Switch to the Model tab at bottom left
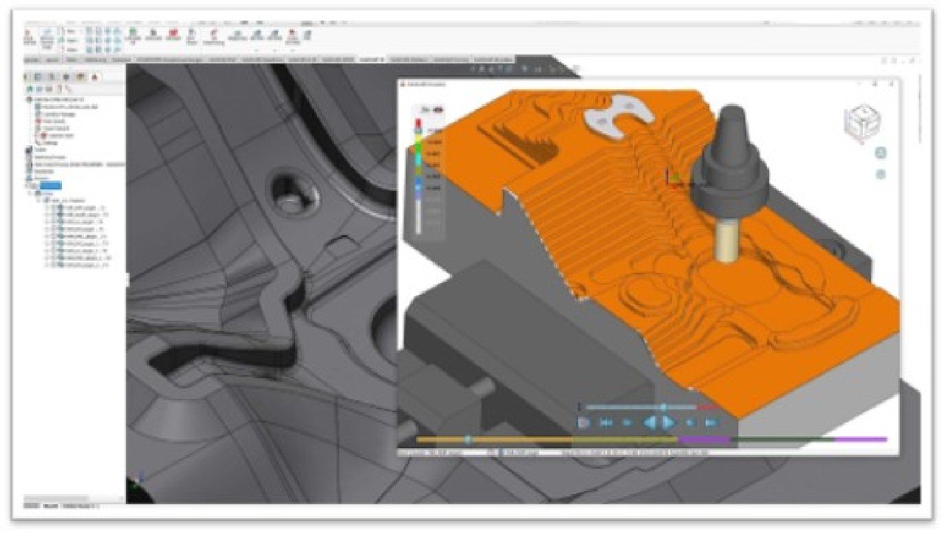The width and height of the screenshot is (944, 533). pos(51,506)
